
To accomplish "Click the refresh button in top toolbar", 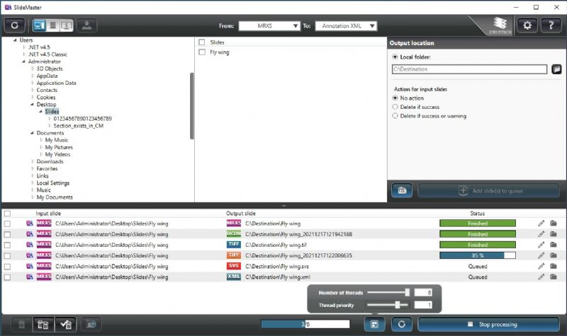I will [x=14, y=25].
